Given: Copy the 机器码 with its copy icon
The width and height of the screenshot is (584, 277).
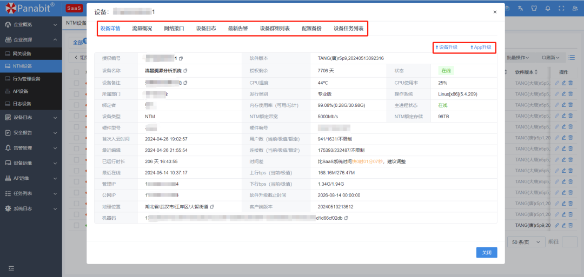Looking at the screenshot, I should pyautogui.click(x=347, y=218).
